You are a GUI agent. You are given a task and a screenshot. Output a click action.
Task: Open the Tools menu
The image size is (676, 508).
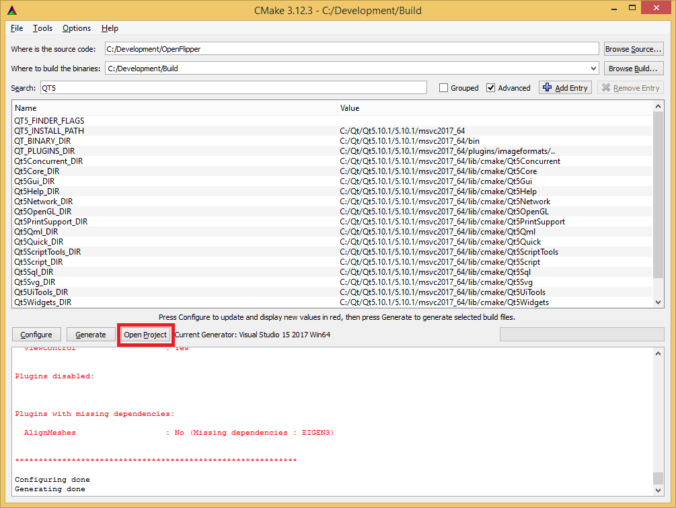coord(42,28)
